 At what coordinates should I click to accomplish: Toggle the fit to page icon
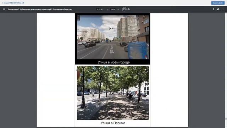tap(124, 9)
